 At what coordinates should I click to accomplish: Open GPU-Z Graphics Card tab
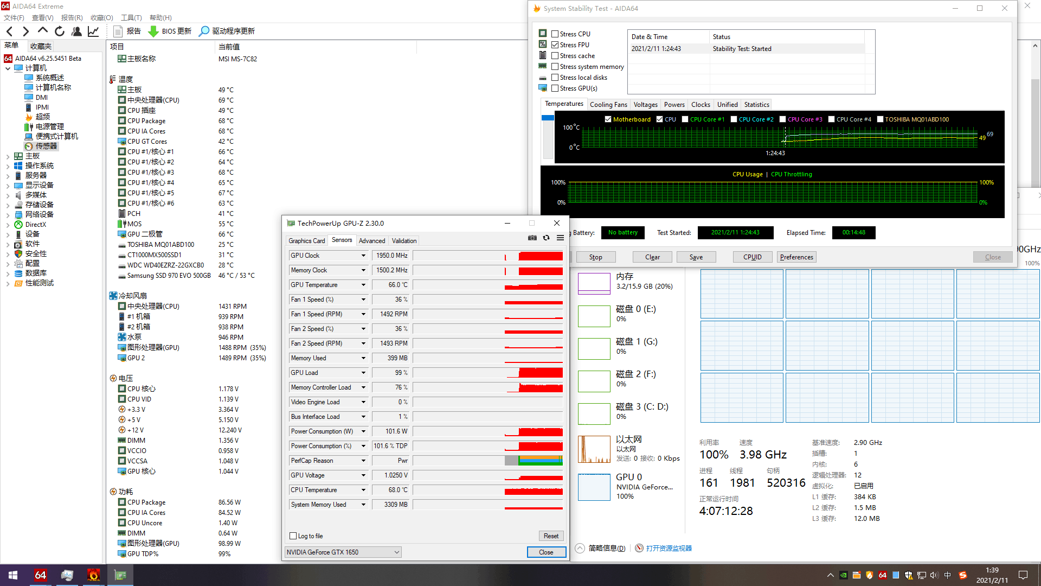[306, 241]
